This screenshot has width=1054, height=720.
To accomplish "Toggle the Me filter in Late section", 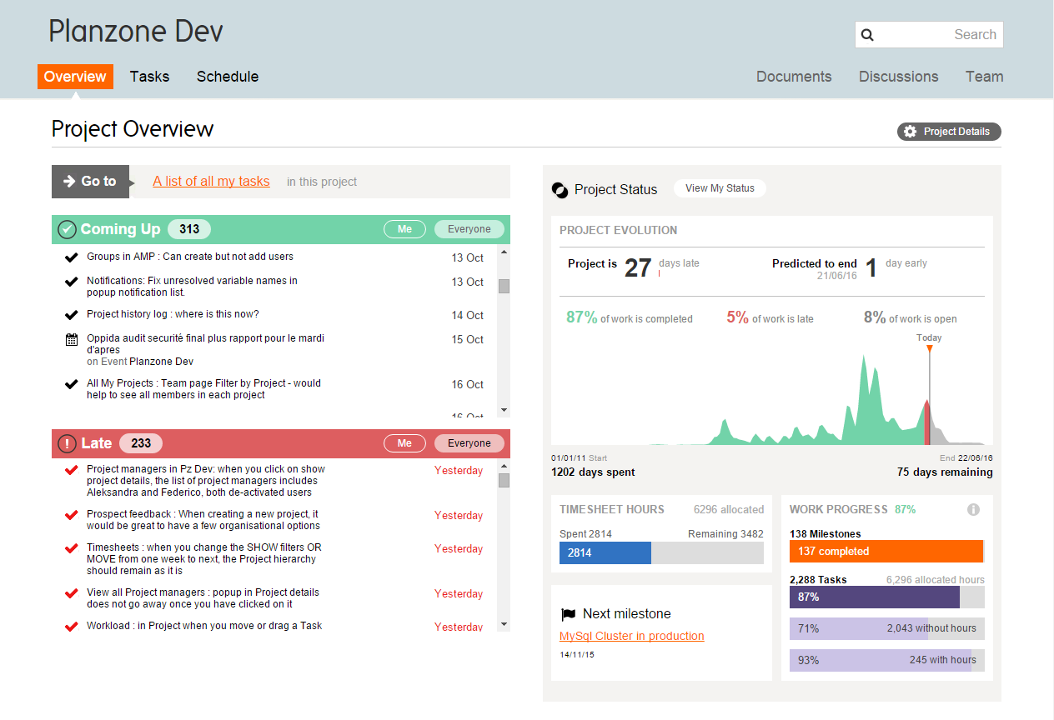I will click(x=404, y=442).
